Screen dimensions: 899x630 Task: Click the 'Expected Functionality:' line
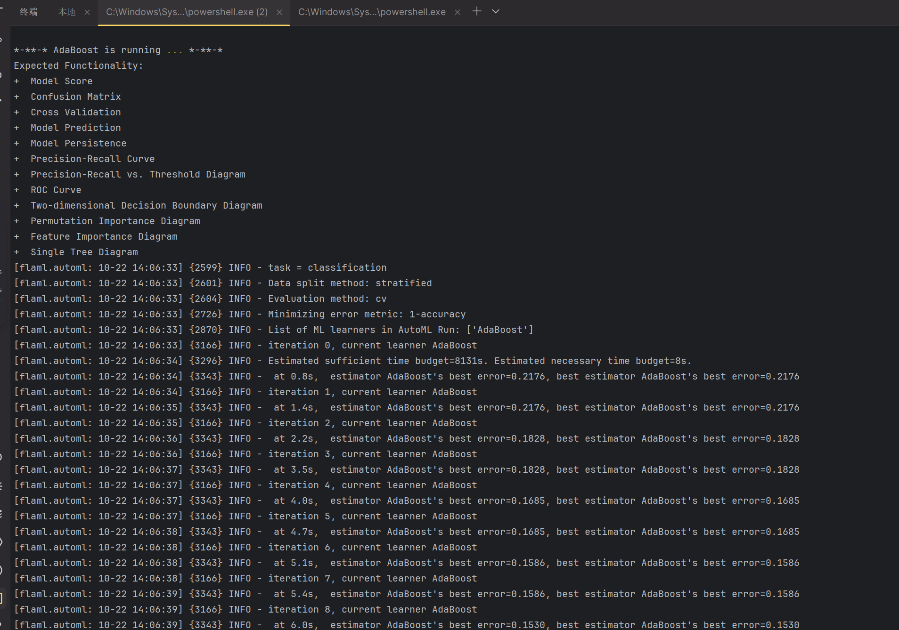[x=78, y=65]
